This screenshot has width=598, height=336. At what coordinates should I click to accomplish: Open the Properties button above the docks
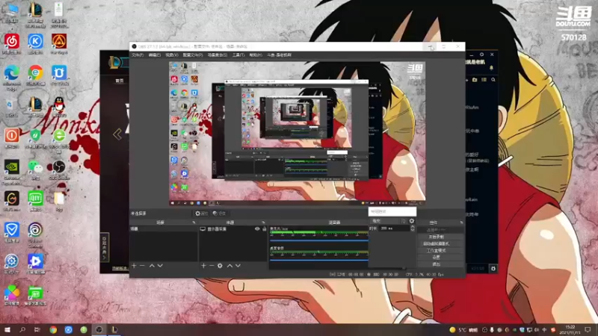click(201, 214)
